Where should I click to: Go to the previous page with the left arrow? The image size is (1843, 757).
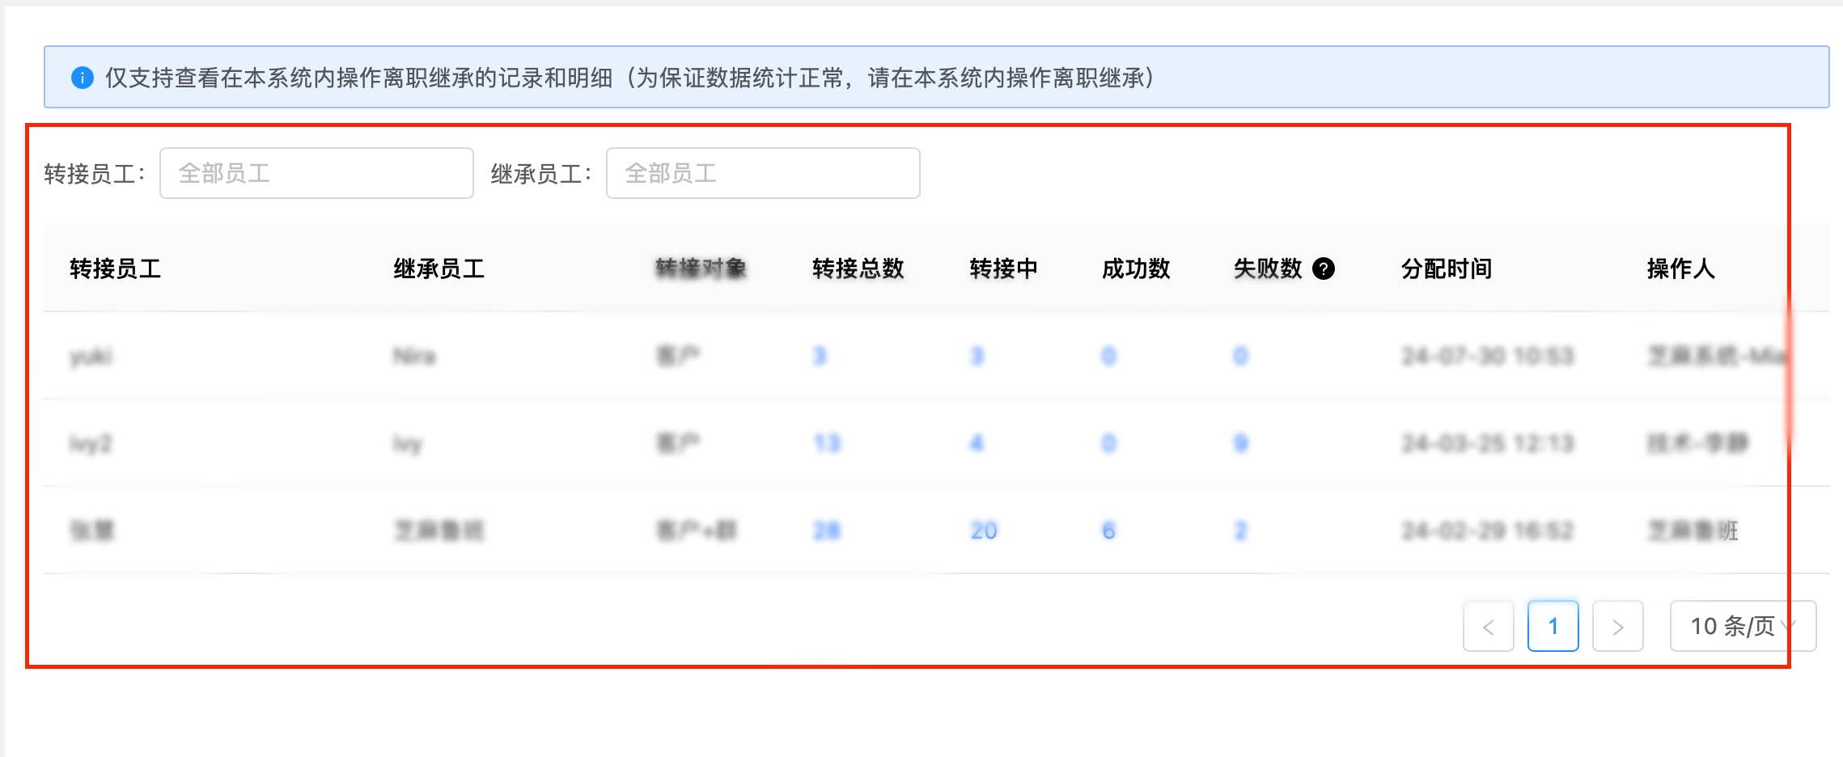coord(1489,626)
